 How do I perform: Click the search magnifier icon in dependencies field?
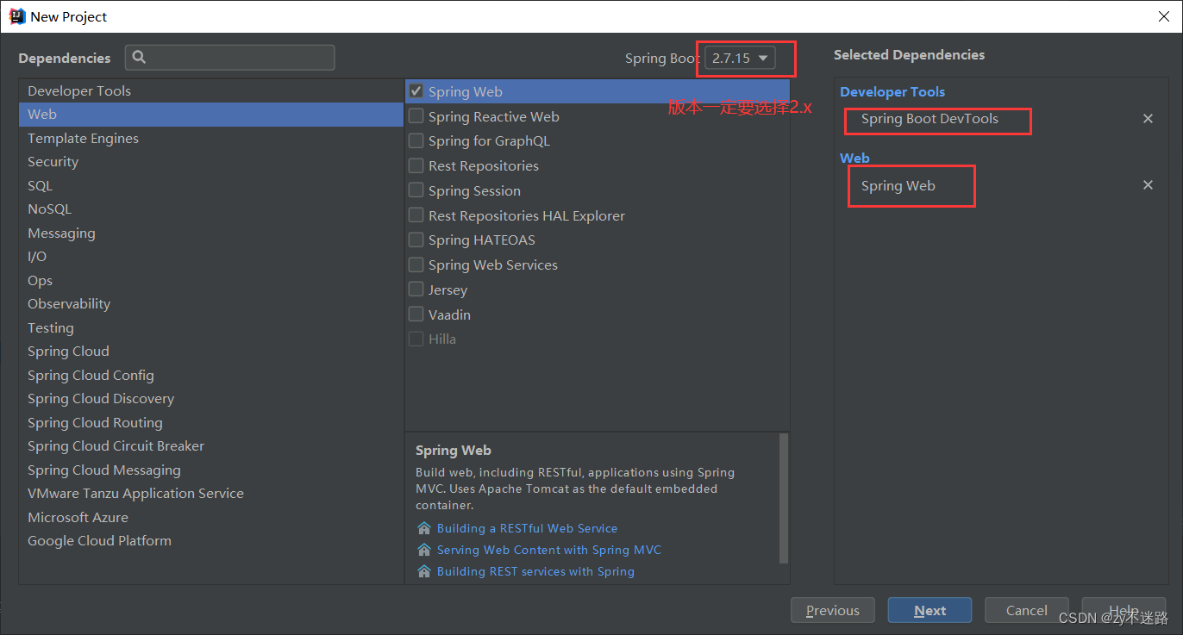[140, 58]
